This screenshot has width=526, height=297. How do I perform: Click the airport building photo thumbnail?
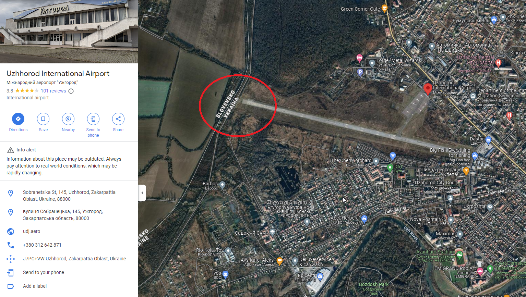69,32
